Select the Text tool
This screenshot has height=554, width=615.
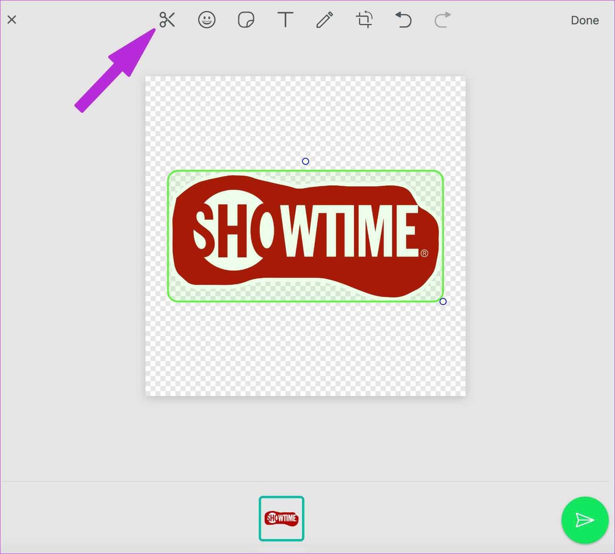[285, 20]
